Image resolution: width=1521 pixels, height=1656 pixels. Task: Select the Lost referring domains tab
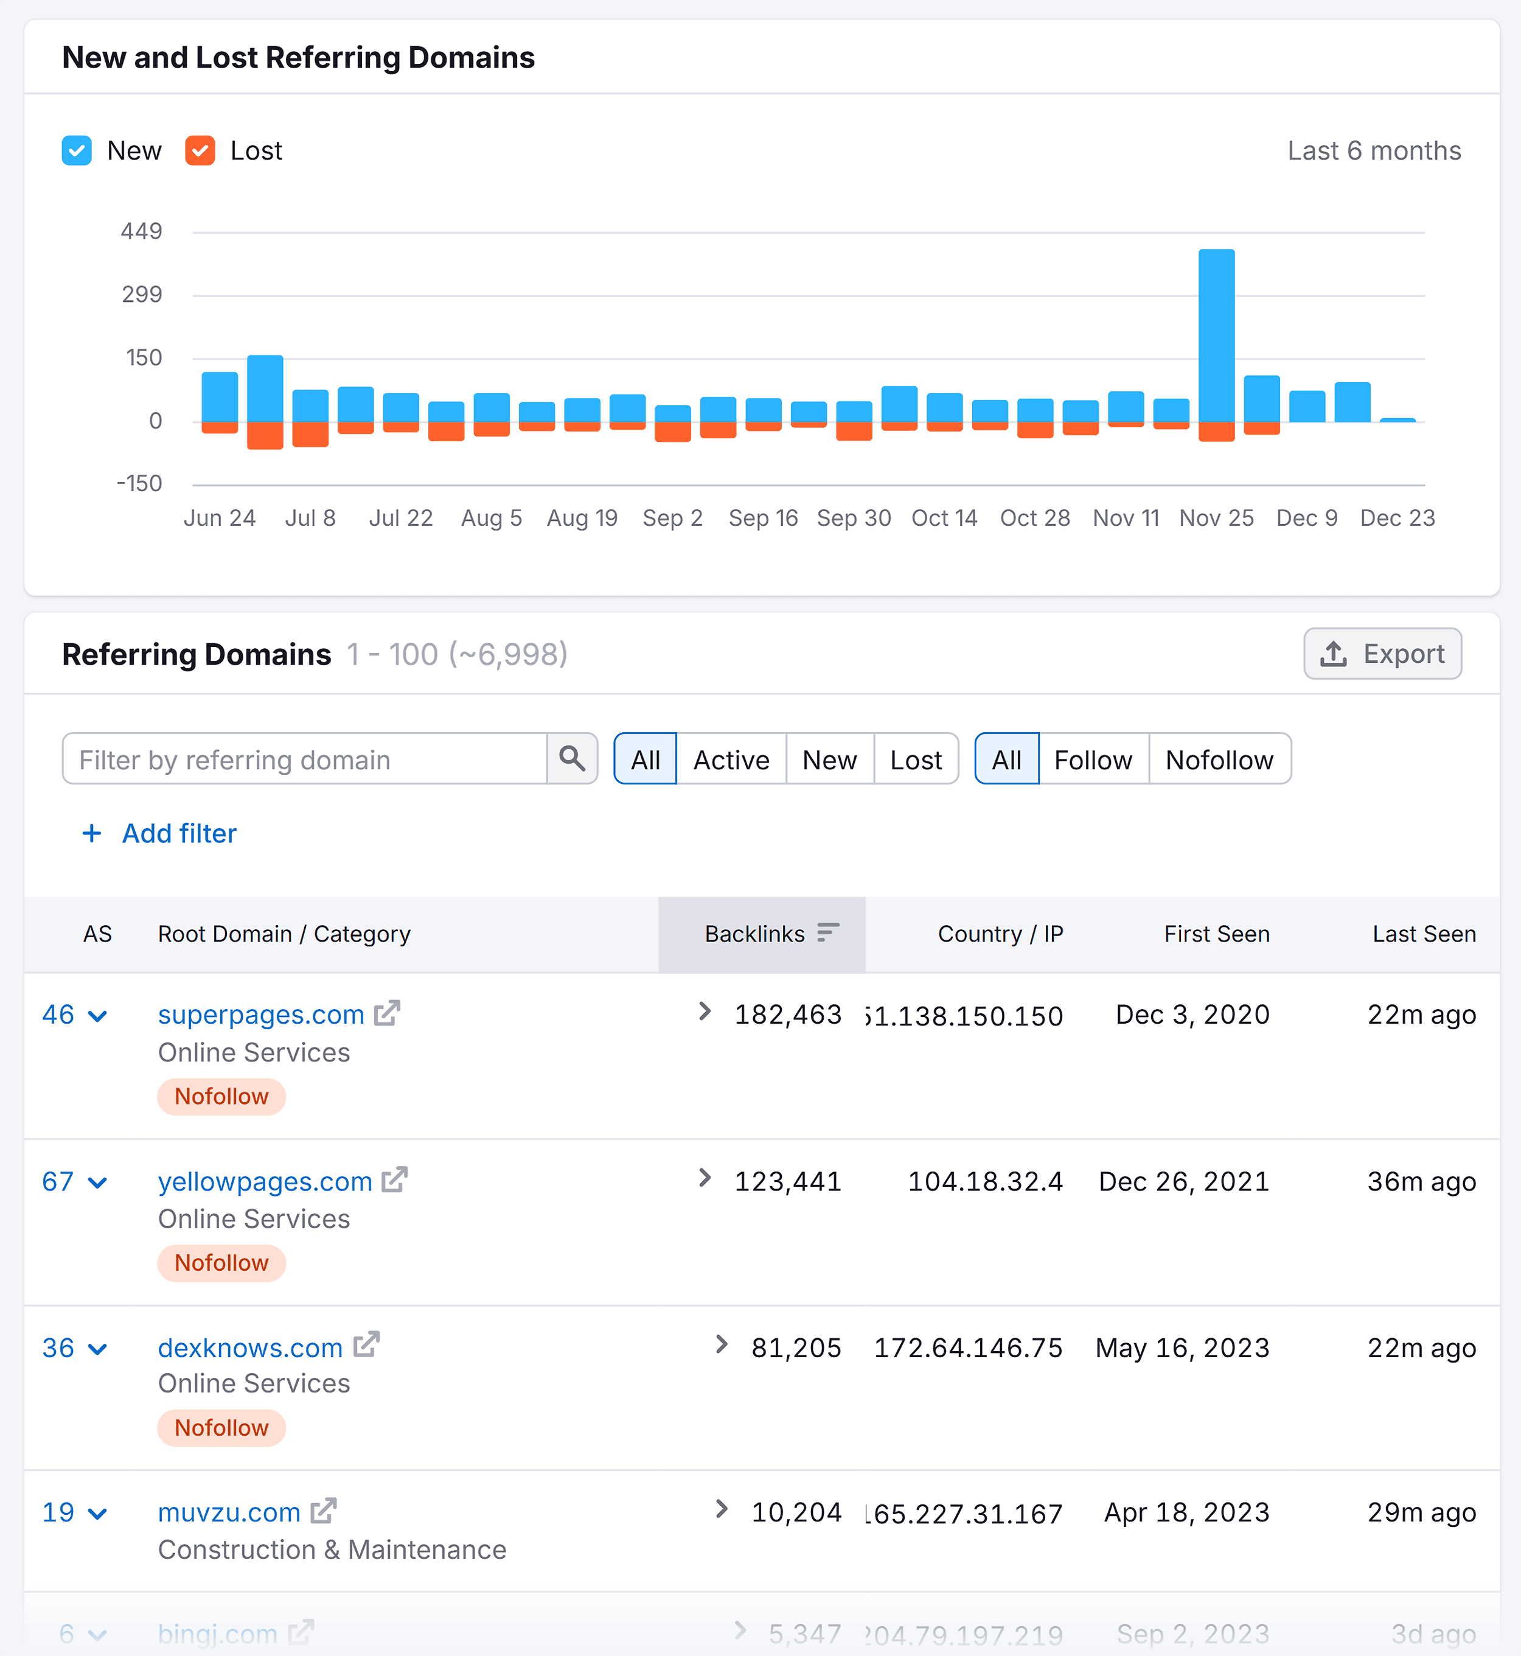pos(913,757)
